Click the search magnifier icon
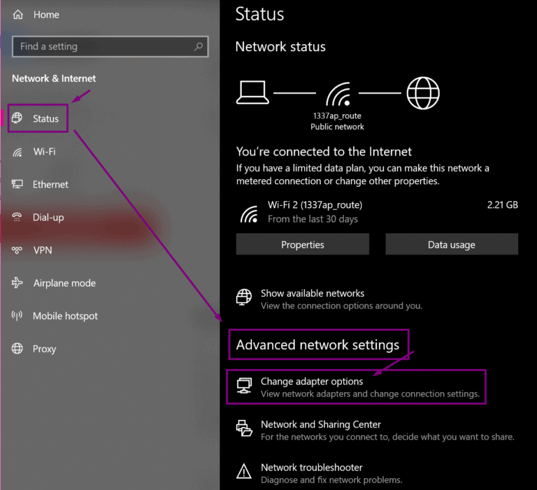The image size is (537, 490). 199,46
